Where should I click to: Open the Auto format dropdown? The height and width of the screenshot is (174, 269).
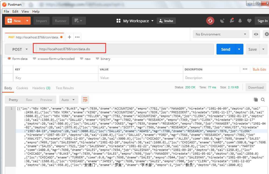[68, 100]
